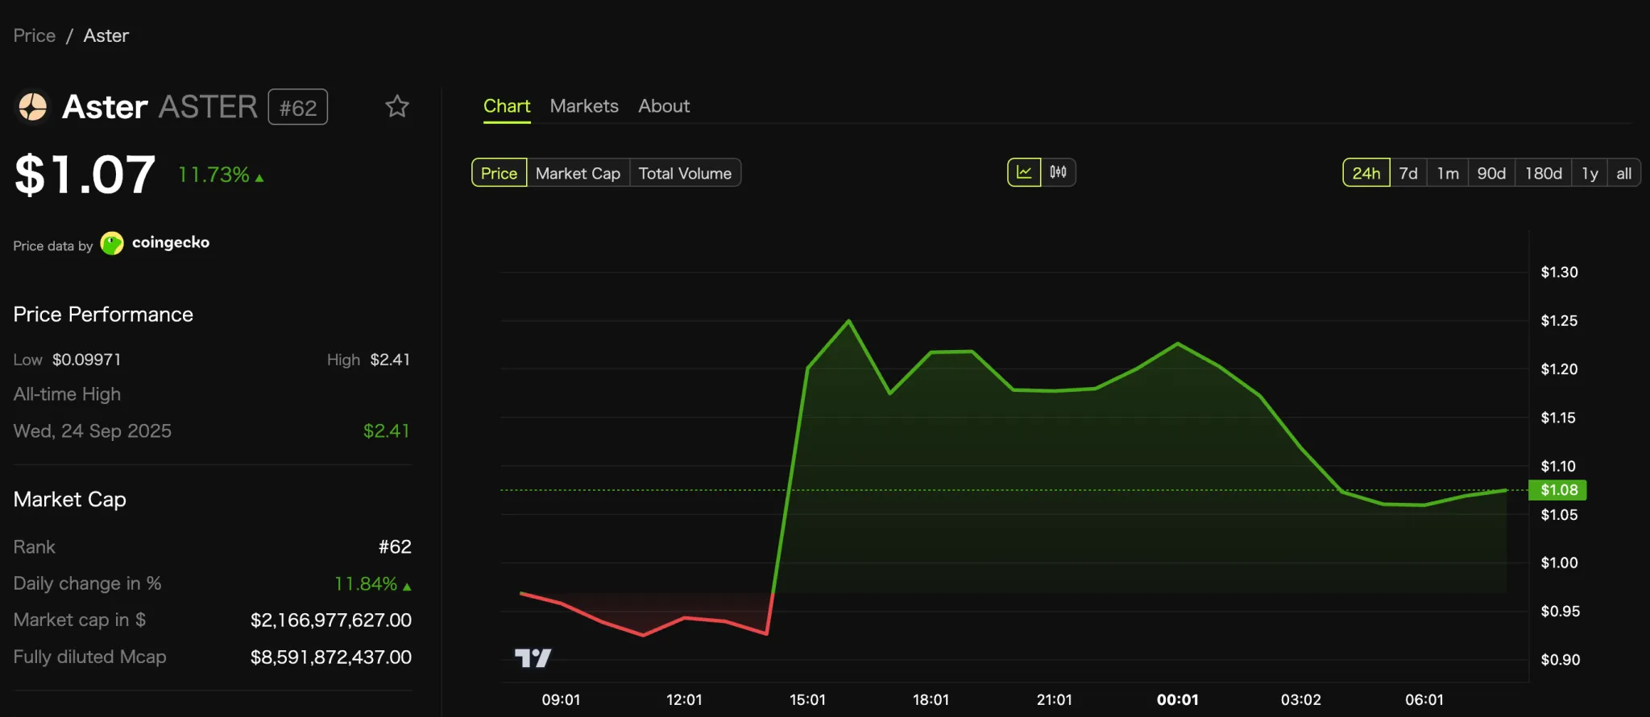The height and width of the screenshot is (717, 1650).
Task: Select the Market Cap data toggle
Action: (578, 173)
